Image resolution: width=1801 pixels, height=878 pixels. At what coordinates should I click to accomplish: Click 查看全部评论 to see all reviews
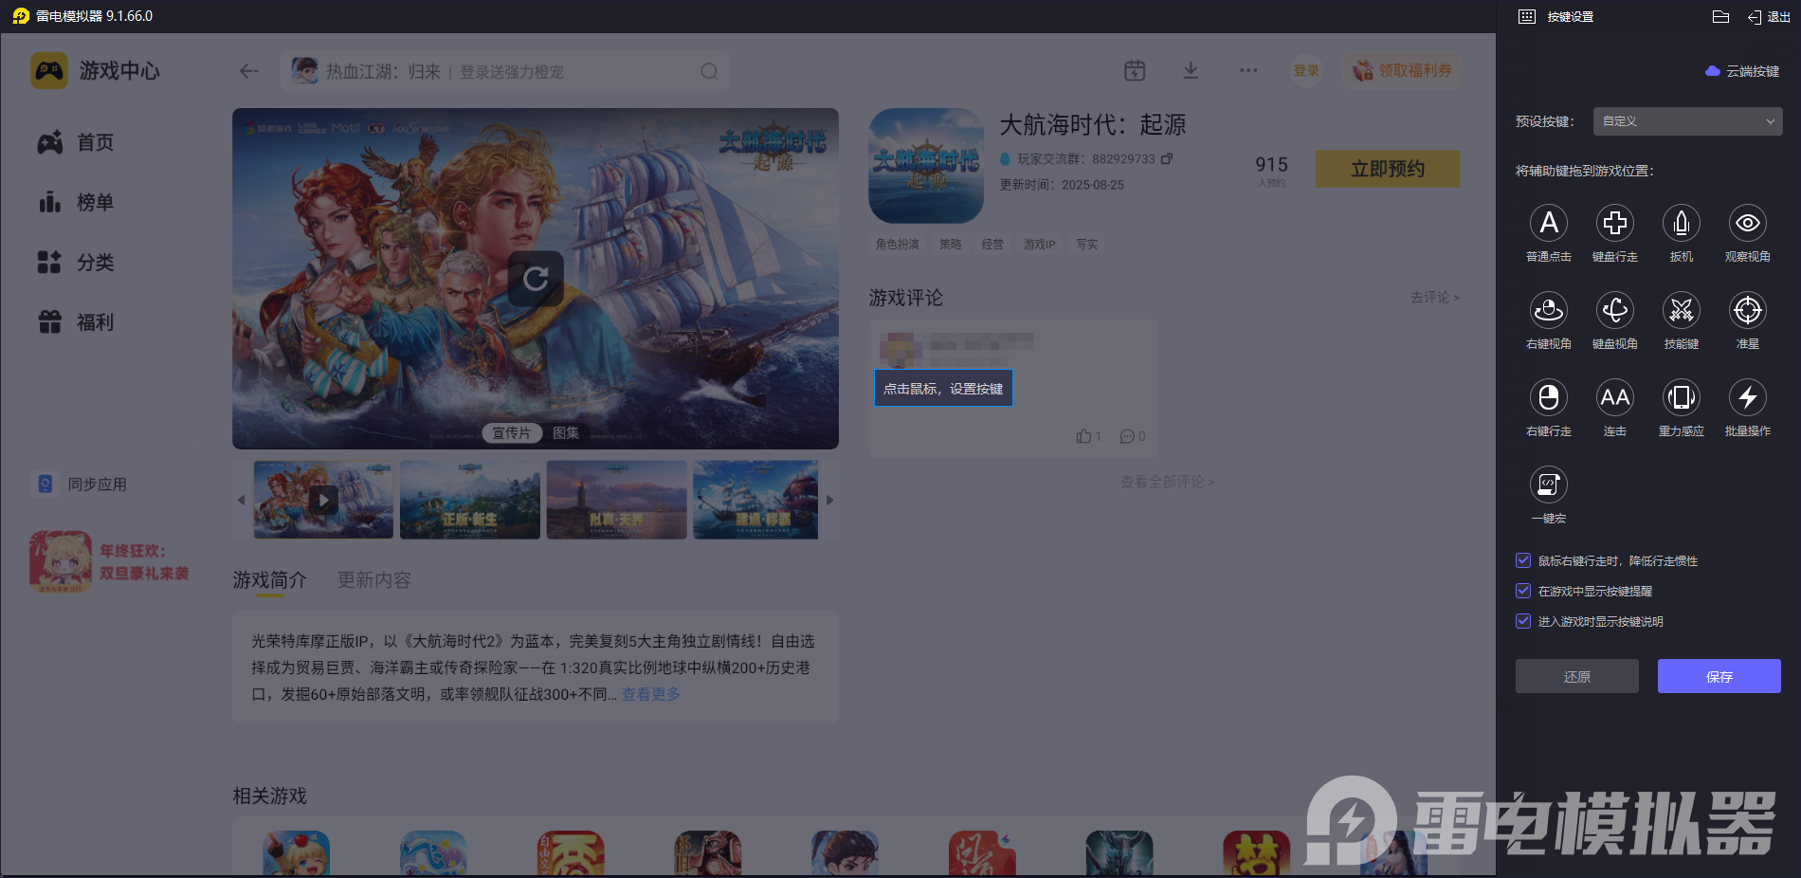[1168, 482]
